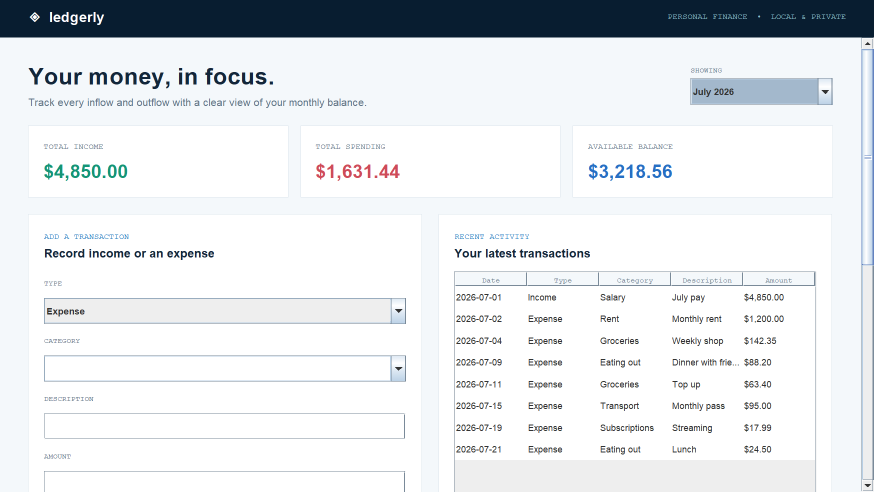Select the $24.50 amount cell
Image resolution: width=874 pixels, height=492 pixels.
[778, 449]
